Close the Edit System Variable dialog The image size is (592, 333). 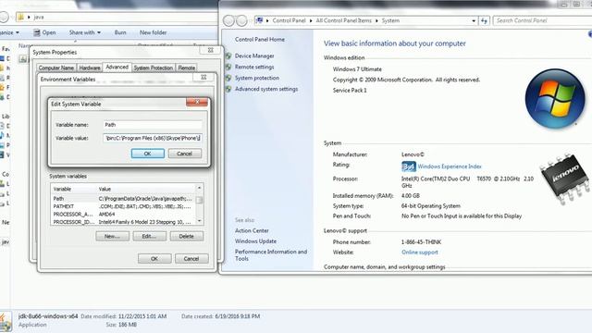pyautogui.click(x=197, y=102)
